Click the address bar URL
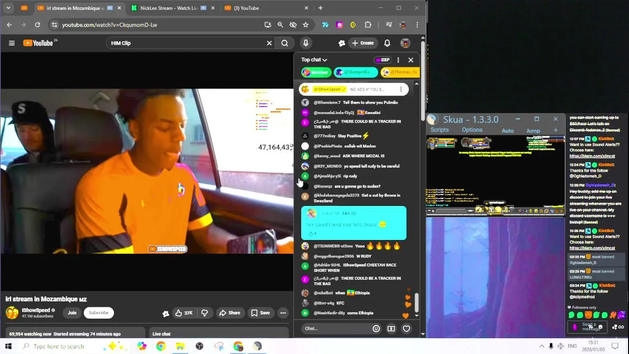The height and width of the screenshot is (354, 629). (x=110, y=25)
